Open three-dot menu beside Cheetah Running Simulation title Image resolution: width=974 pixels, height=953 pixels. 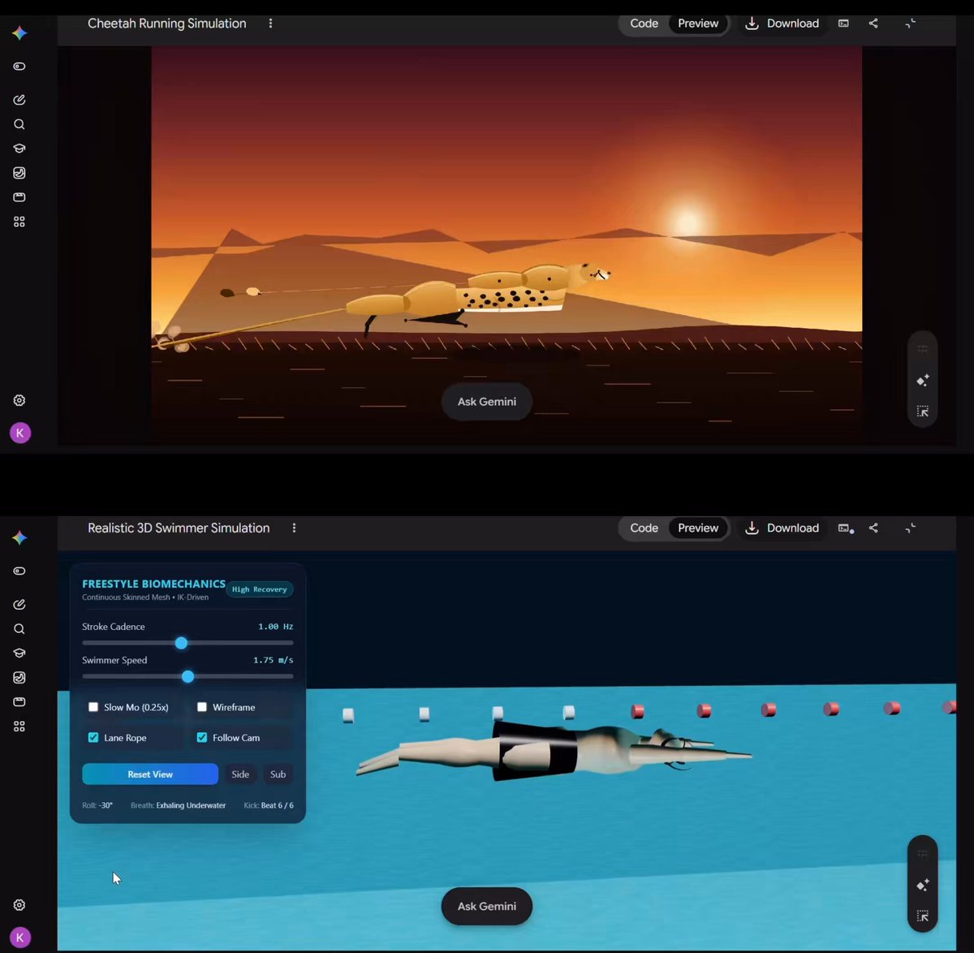(270, 24)
